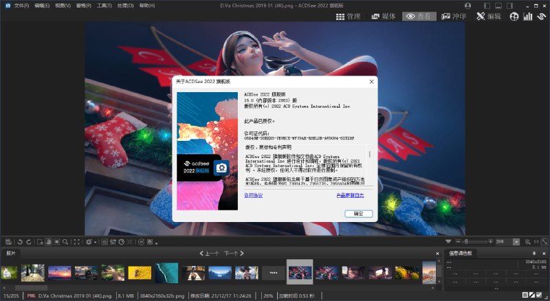Choose the rectangular selection tool
Screen dimensions: 550x301
pos(57,242)
